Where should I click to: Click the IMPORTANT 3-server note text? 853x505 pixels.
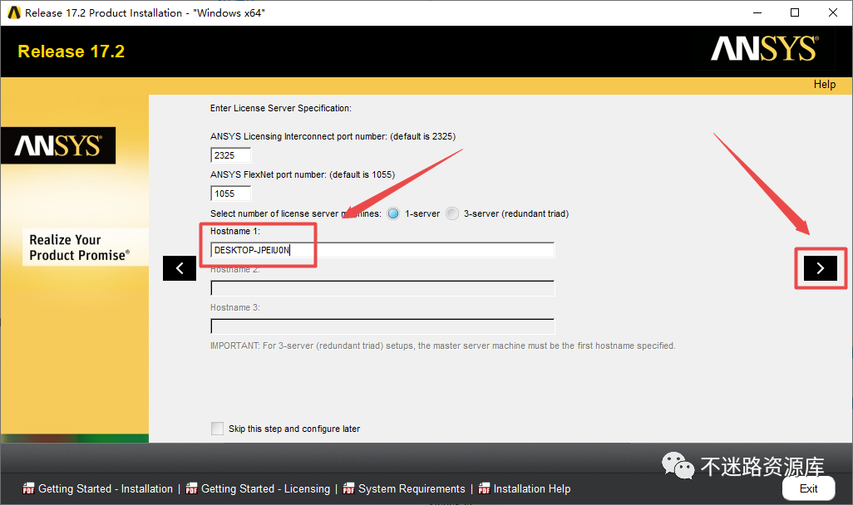(x=443, y=346)
